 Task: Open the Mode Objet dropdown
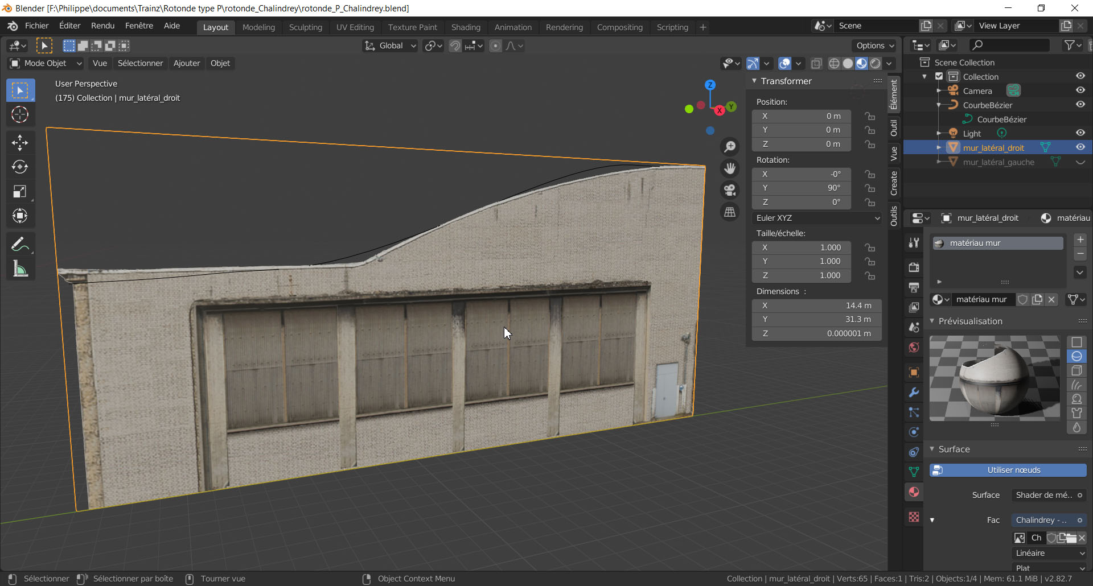click(x=46, y=63)
